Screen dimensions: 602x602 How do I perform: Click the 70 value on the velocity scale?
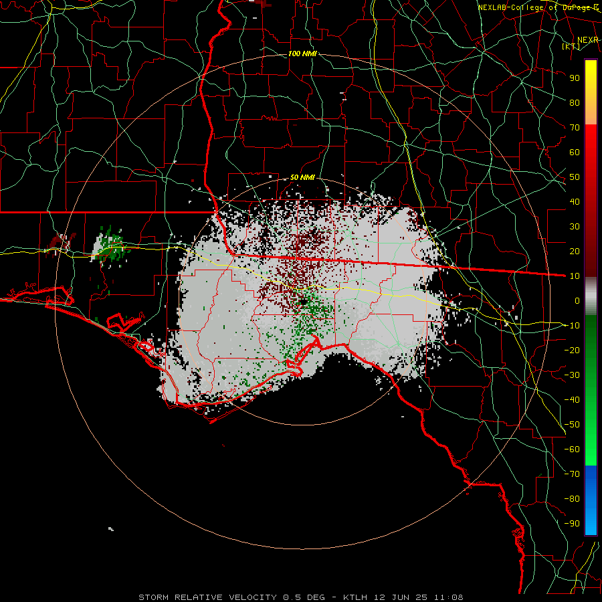pyautogui.click(x=575, y=128)
